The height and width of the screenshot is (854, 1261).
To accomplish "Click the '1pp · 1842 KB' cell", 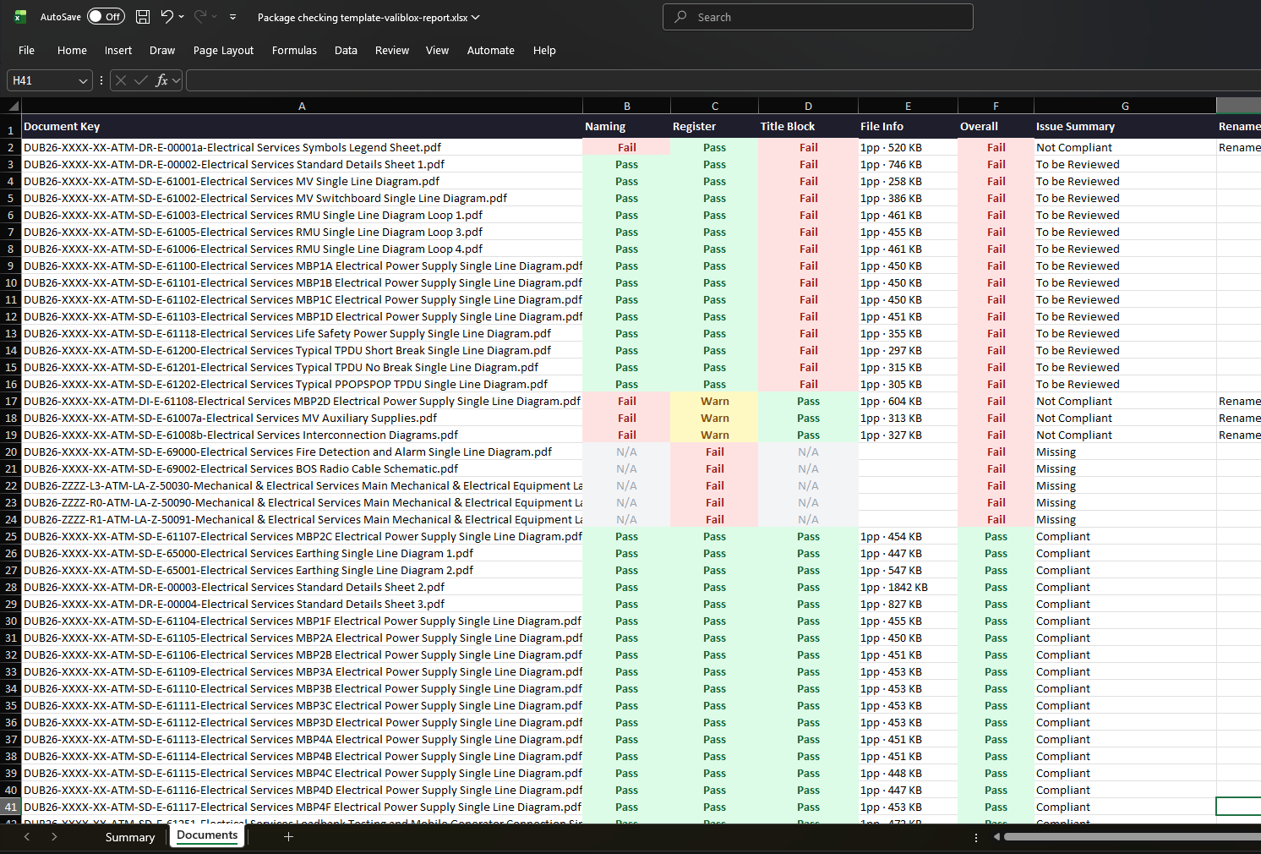I will coord(908,588).
